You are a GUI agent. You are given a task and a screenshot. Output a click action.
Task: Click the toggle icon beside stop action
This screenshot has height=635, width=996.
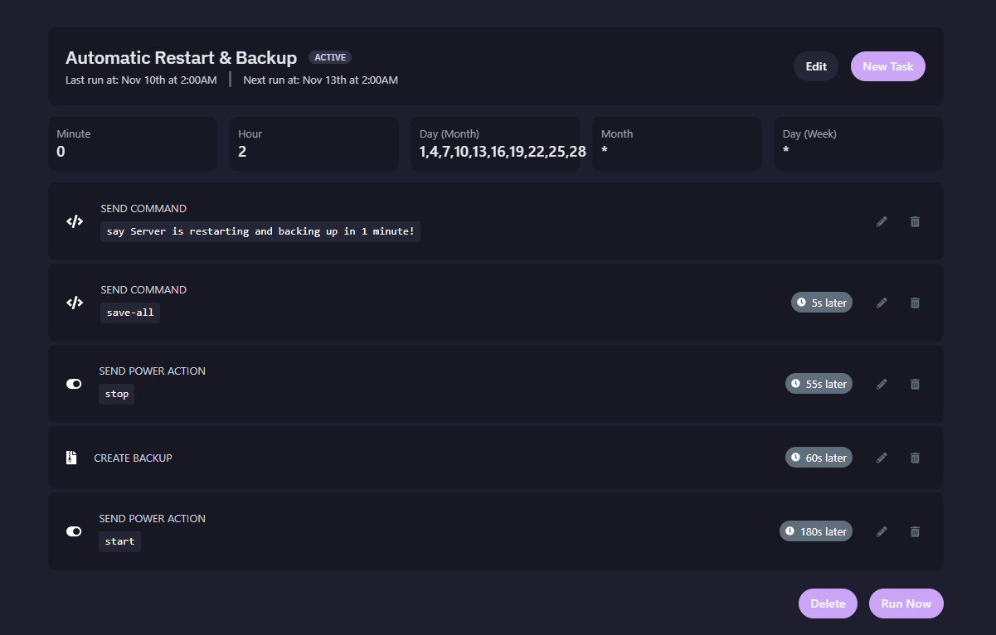click(x=74, y=384)
